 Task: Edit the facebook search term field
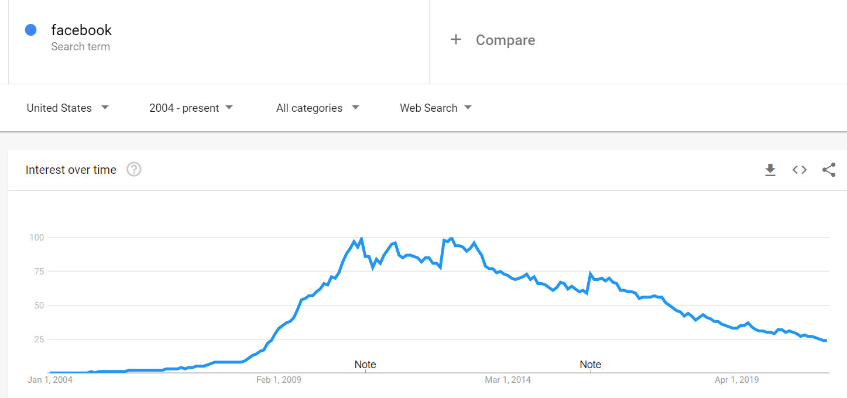click(x=219, y=37)
